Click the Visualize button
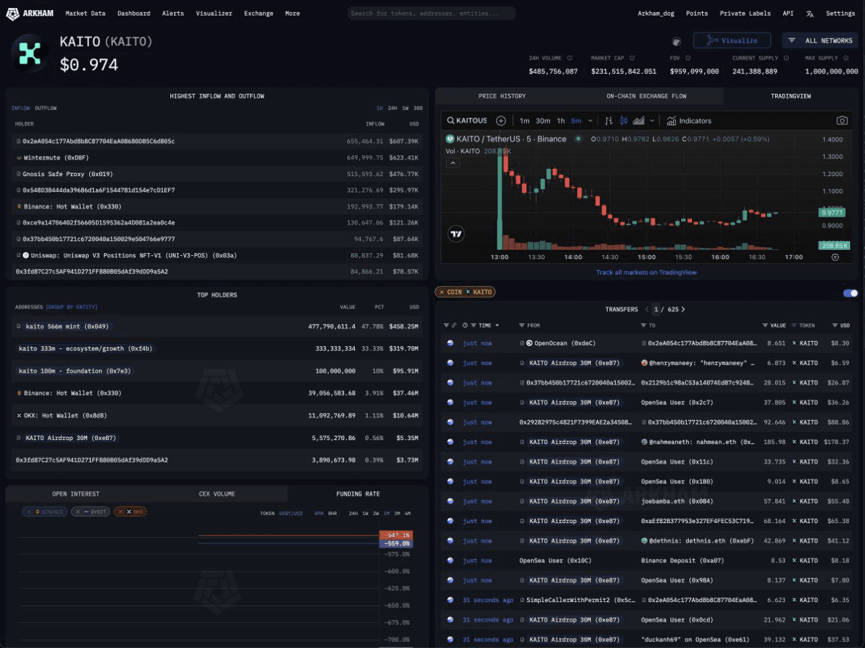The image size is (865, 648). click(x=732, y=40)
